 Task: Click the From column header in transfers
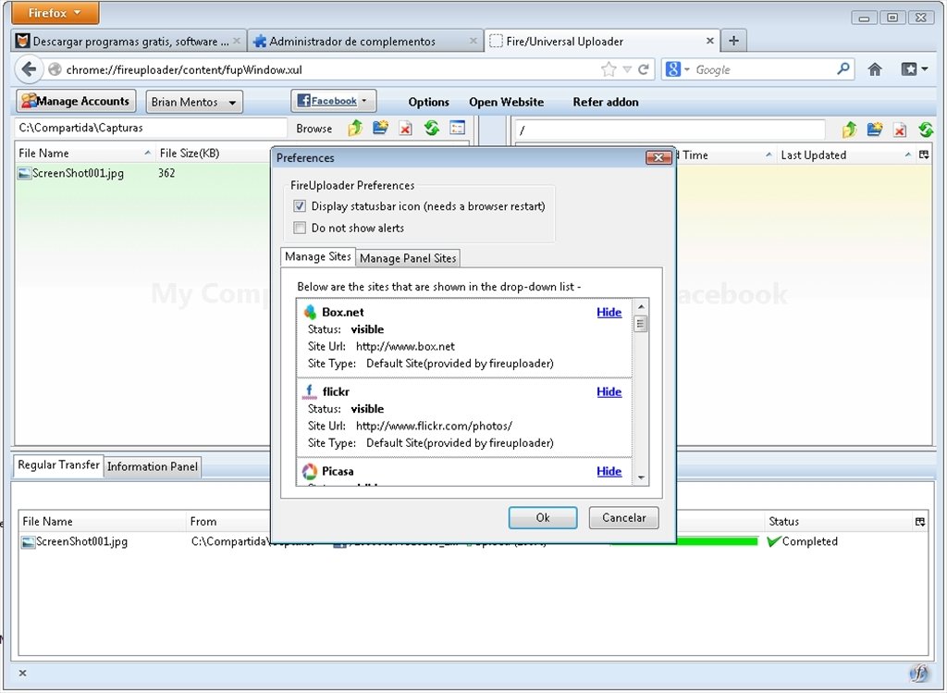click(x=228, y=522)
